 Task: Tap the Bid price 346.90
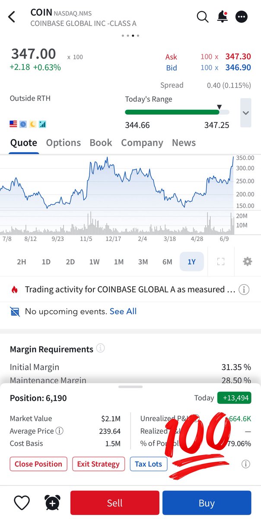pos(238,67)
